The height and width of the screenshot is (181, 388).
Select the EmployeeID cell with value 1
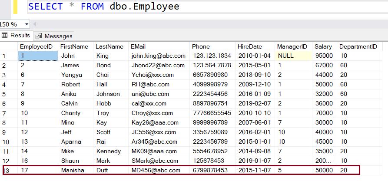pos(37,56)
